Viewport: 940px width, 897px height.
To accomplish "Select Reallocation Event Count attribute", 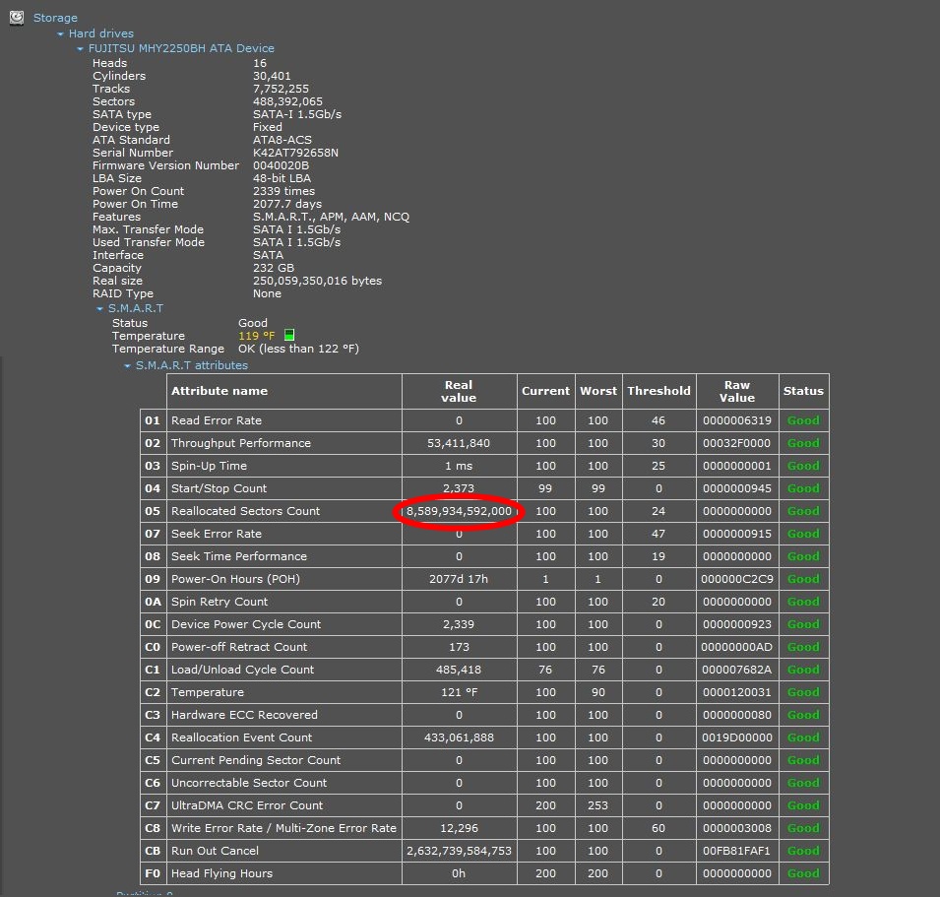I will pos(241,737).
